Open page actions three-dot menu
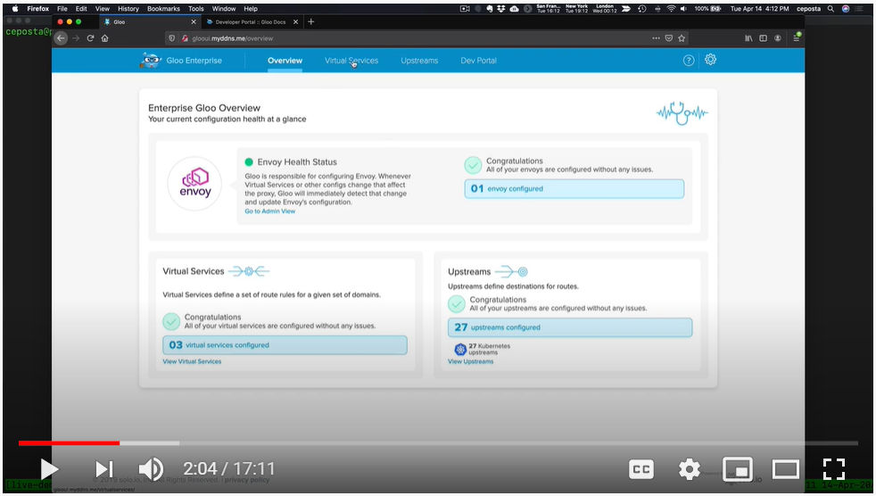Viewport: 876px width, 496px height. (656, 38)
